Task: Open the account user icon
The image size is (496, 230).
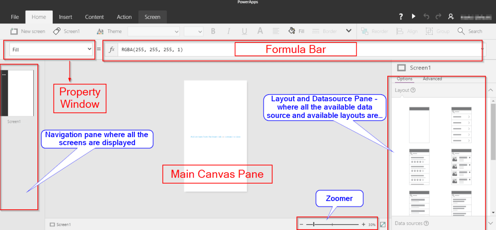Action: coord(450,17)
